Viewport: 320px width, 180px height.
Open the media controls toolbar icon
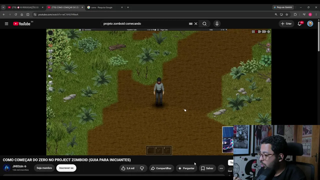tap(304, 14)
